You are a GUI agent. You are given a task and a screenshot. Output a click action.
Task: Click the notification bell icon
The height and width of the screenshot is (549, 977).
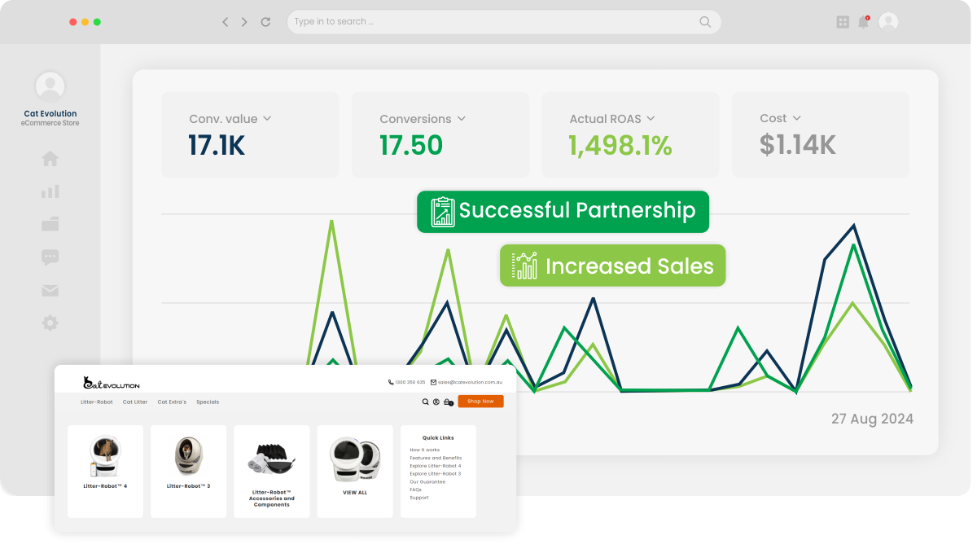[x=863, y=22]
